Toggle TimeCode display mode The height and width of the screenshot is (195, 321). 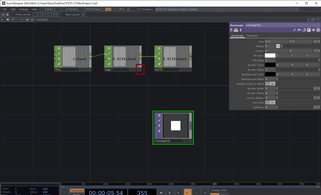coord(77,190)
